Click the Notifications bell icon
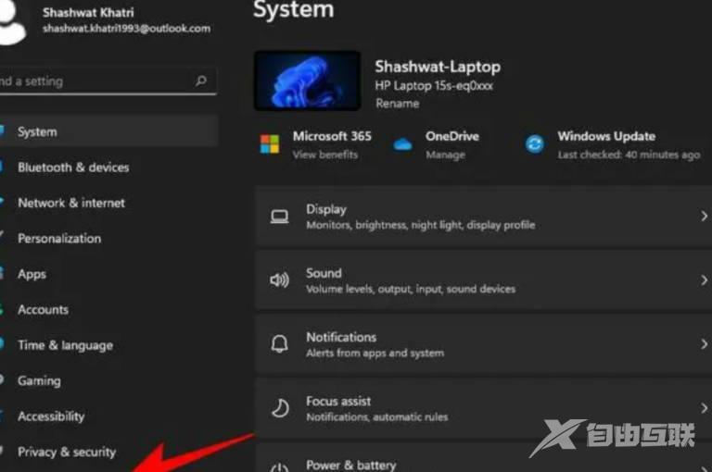The width and height of the screenshot is (712, 472). (x=279, y=344)
